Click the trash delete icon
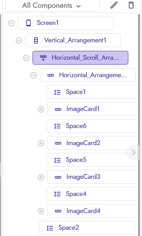 click(x=131, y=5)
